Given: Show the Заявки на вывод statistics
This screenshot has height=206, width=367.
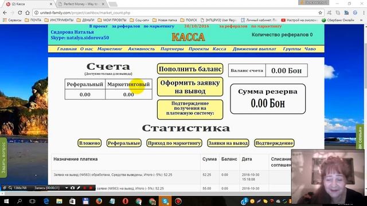Looking at the screenshot, I should [228, 143].
